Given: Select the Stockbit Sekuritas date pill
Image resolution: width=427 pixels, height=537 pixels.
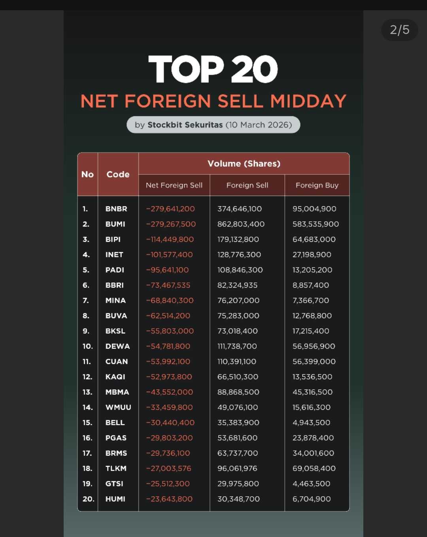Looking at the screenshot, I should click(x=213, y=125).
